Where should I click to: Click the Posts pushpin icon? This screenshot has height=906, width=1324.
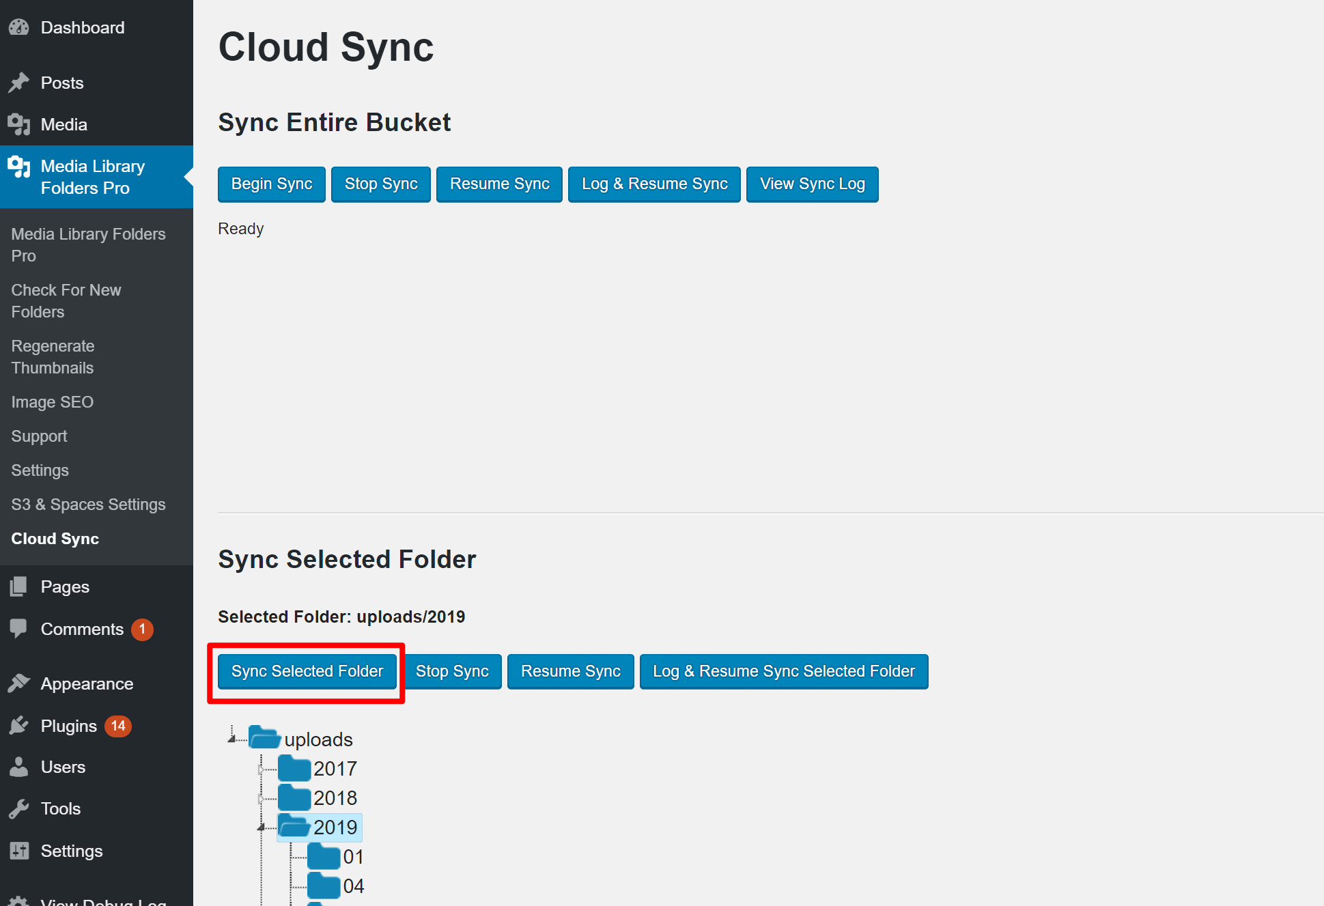18,82
